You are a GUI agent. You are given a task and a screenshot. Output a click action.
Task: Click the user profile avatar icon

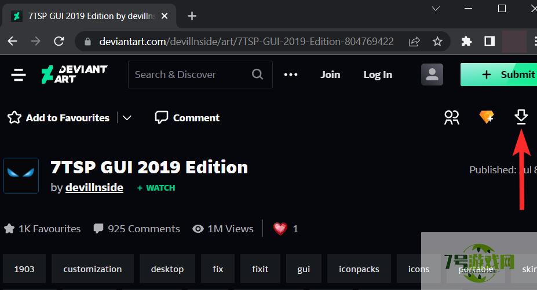432,75
